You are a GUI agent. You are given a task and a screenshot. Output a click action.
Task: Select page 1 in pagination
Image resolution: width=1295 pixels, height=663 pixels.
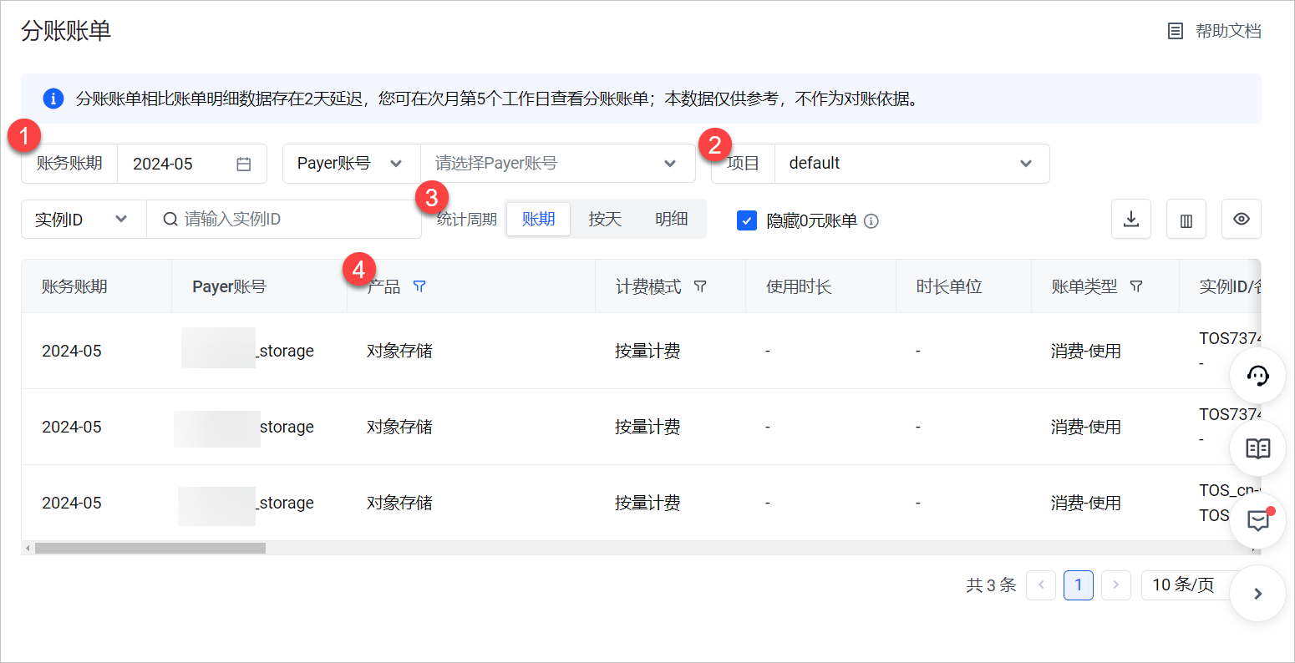coord(1079,585)
